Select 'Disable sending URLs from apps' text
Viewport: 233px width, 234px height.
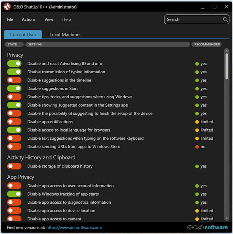click(x=74, y=147)
